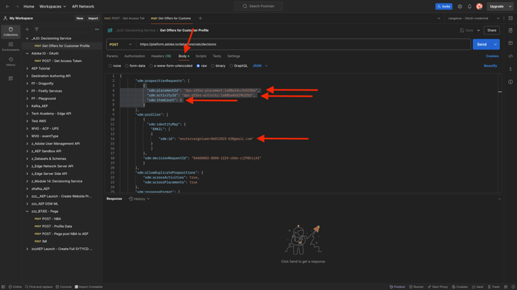Select the POST - NBA request
The height and width of the screenshot is (290, 517).
[x=48, y=219]
